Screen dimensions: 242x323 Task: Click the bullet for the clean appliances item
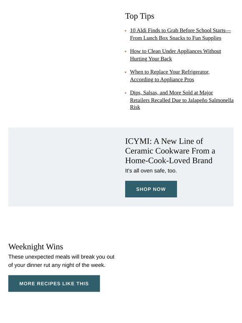(x=126, y=51)
